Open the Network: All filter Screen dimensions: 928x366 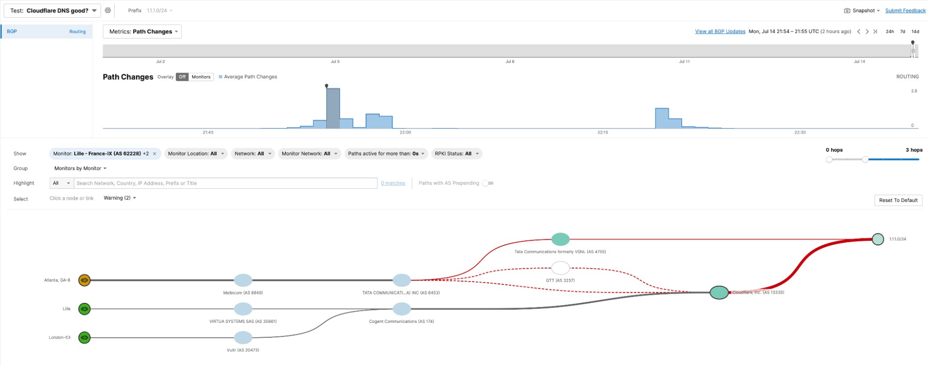tap(253, 154)
